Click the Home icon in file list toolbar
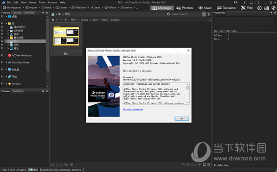Image resolution: width=277 pixels, height=172 pixels. click(52, 20)
